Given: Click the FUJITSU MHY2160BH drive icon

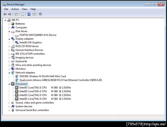Looking at the screenshot, I should click(17, 35).
